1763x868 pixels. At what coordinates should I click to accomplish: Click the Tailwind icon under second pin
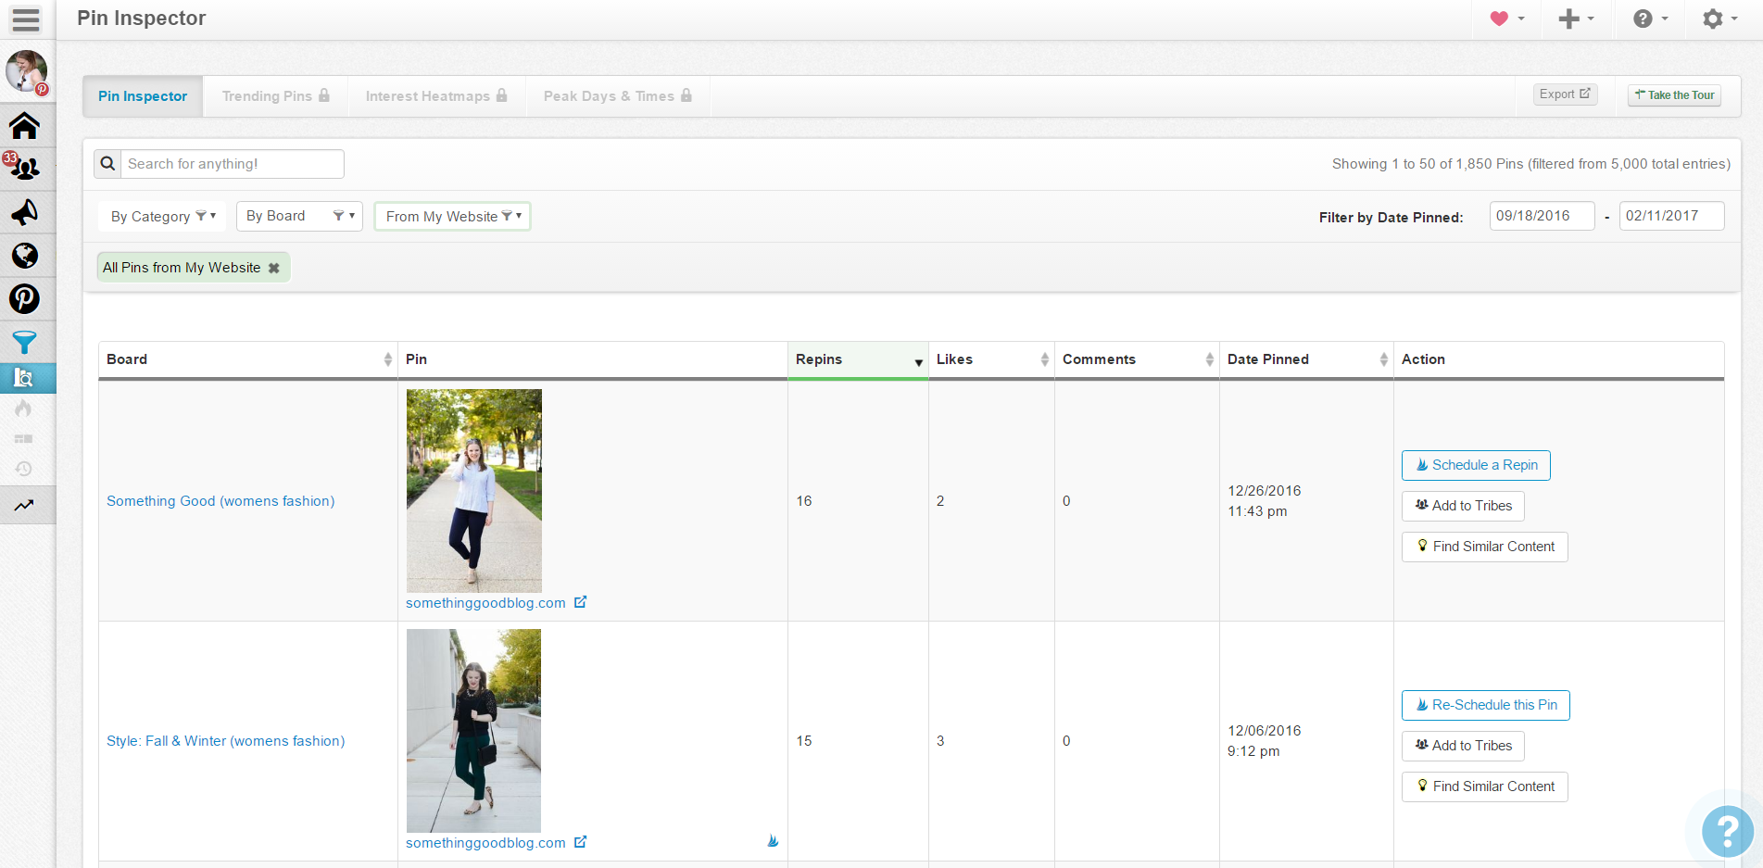tap(773, 841)
